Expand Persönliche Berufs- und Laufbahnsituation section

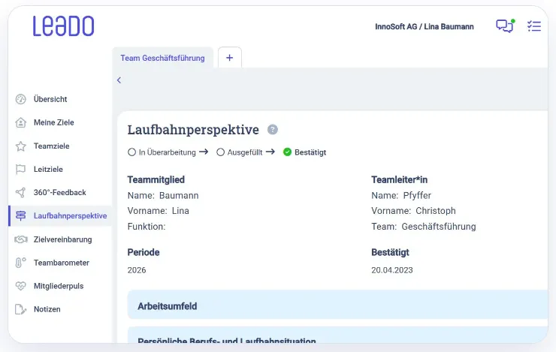click(x=337, y=335)
